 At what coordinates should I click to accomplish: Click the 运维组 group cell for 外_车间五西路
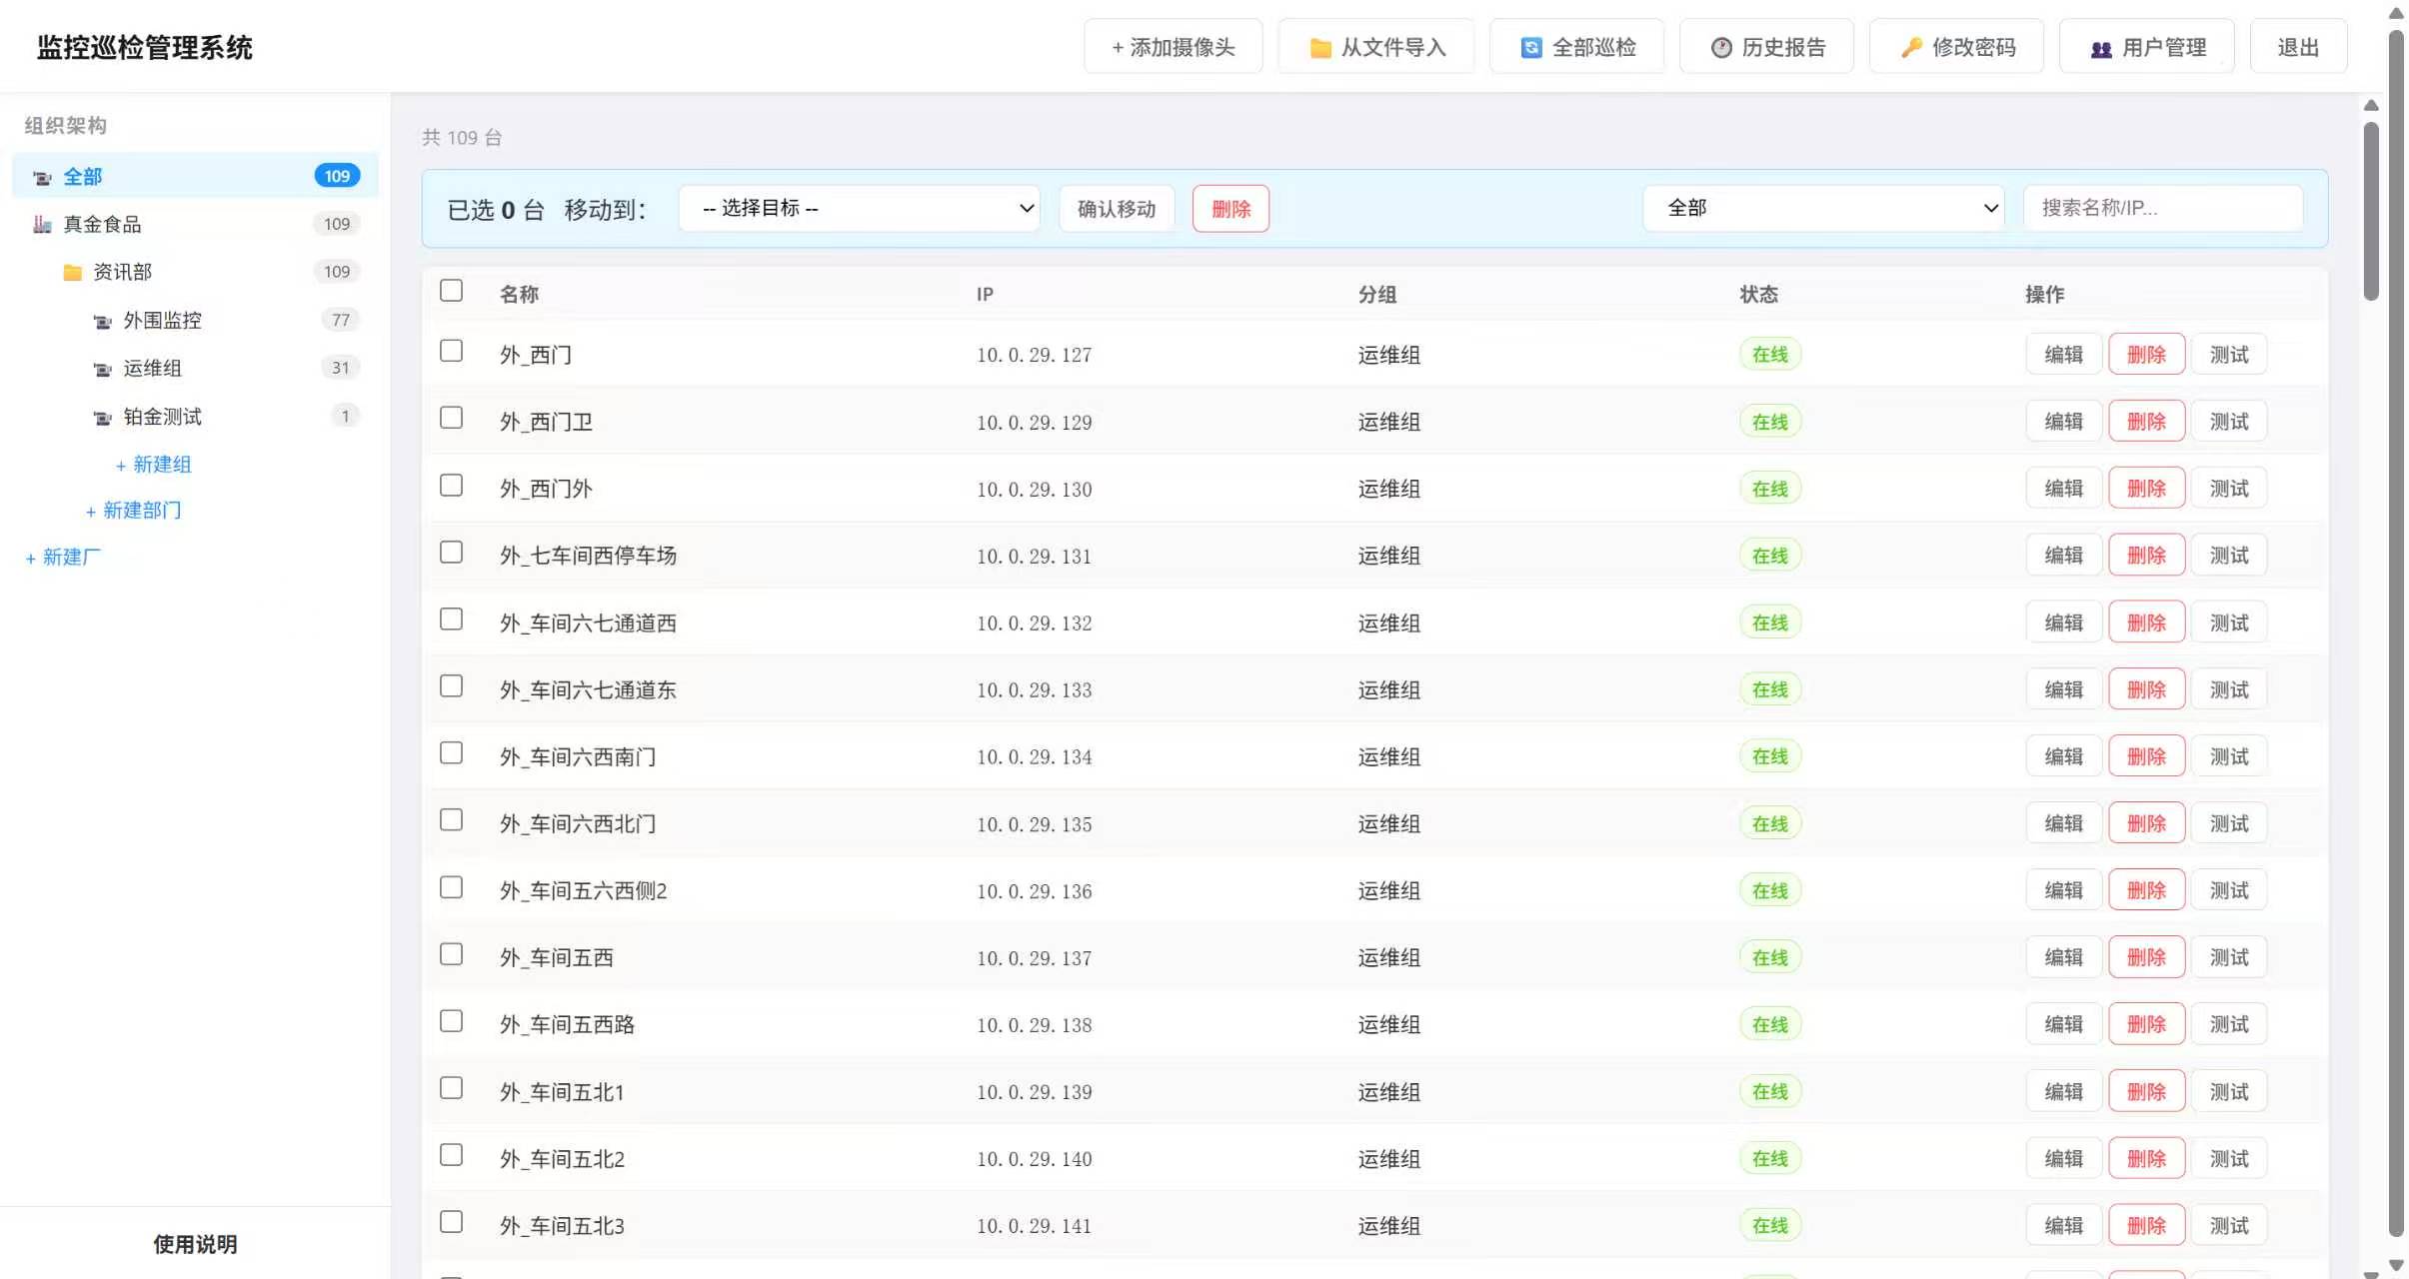1388,1024
